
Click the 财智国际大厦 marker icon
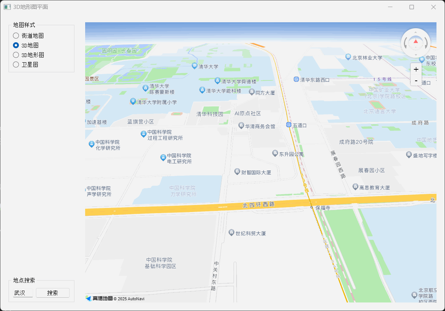pyautogui.click(x=237, y=171)
